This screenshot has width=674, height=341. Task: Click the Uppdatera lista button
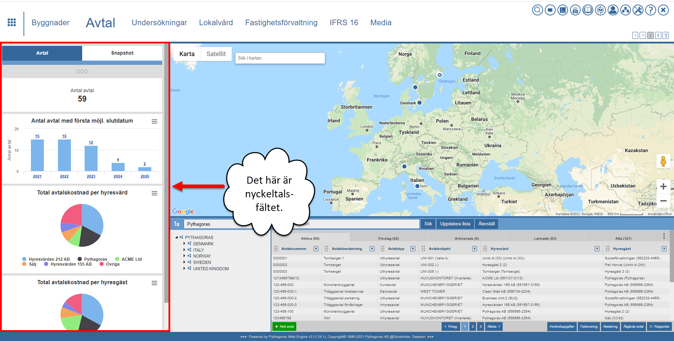(x=455, y=224)
